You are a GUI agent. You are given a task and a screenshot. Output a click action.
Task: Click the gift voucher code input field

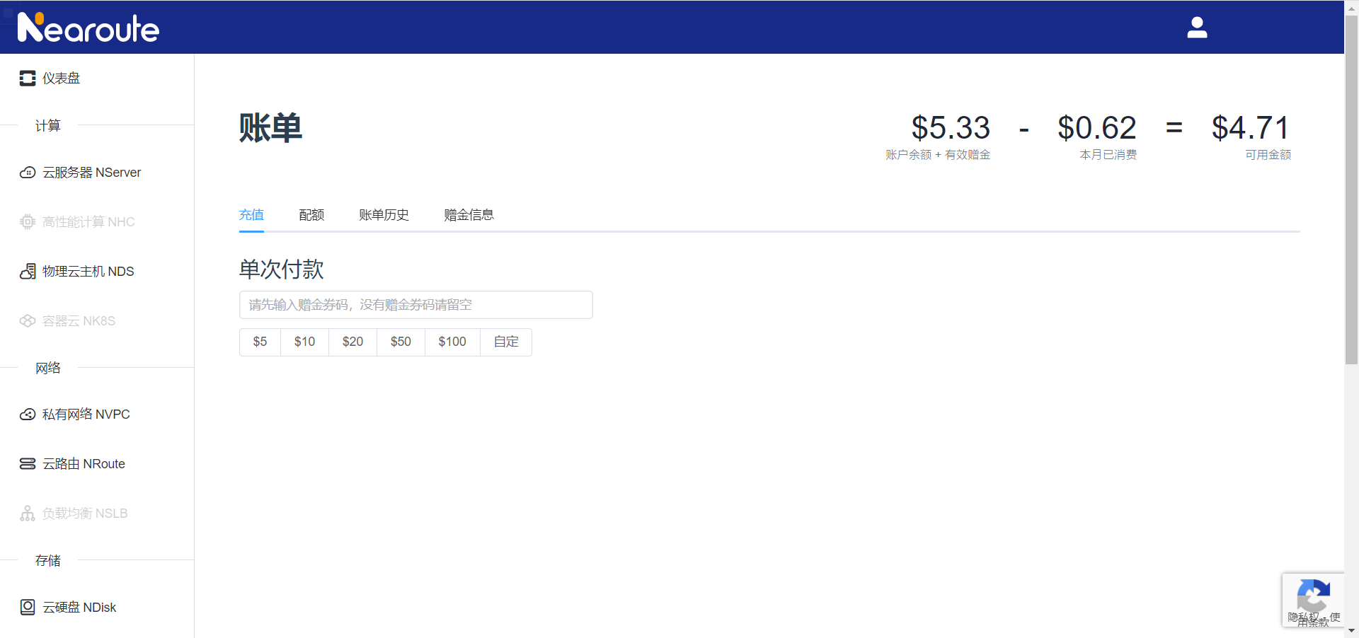point(415,304)
